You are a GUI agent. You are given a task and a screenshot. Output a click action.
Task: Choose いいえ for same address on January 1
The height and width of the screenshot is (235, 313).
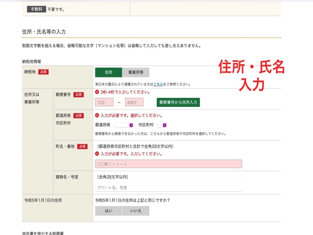pos(135,211)
